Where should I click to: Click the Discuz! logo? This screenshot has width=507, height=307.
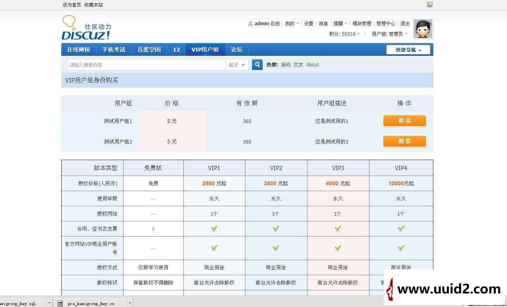click(85, 28)
